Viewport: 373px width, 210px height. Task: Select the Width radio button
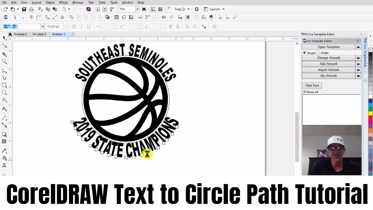point(318,53)
